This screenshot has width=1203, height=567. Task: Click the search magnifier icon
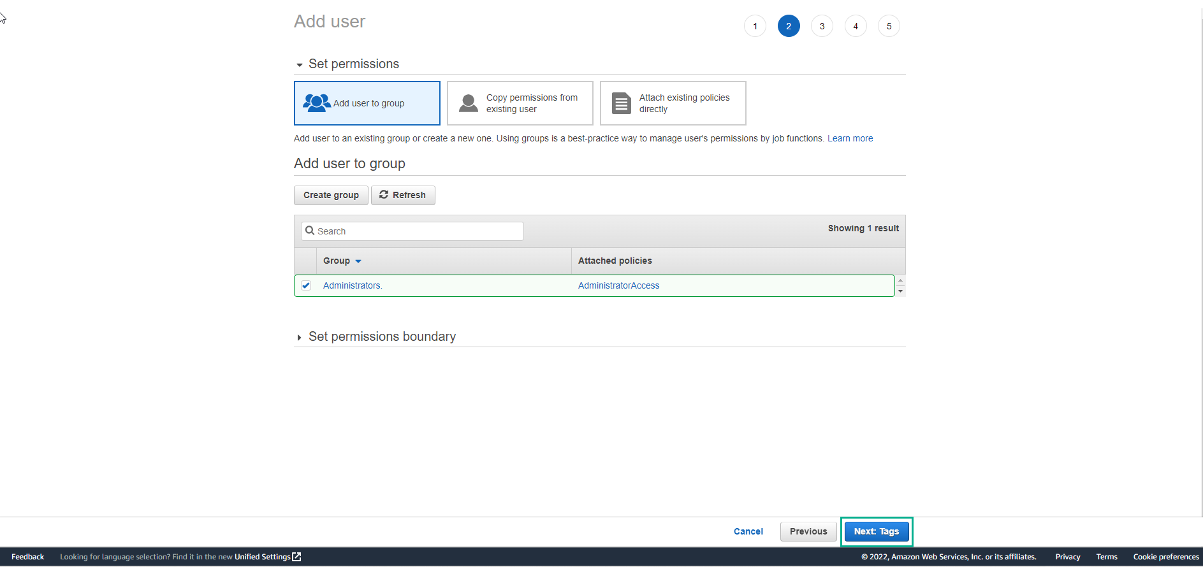tap(310, 231)
